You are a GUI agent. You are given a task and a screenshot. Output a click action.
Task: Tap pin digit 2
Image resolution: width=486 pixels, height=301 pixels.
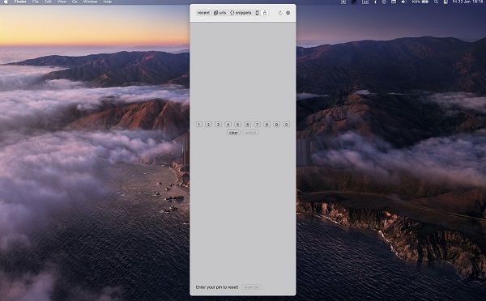(209, 124)
